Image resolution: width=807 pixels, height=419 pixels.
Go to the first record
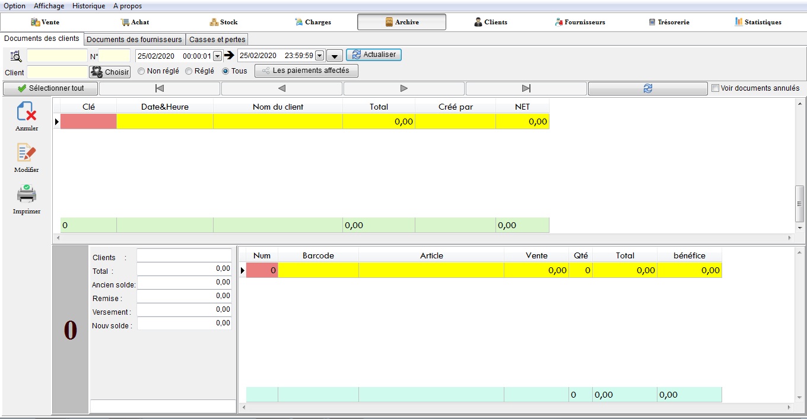[159, 88]
